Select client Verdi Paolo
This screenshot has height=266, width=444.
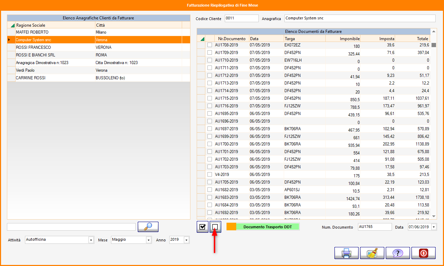click(x=99, y=70)
